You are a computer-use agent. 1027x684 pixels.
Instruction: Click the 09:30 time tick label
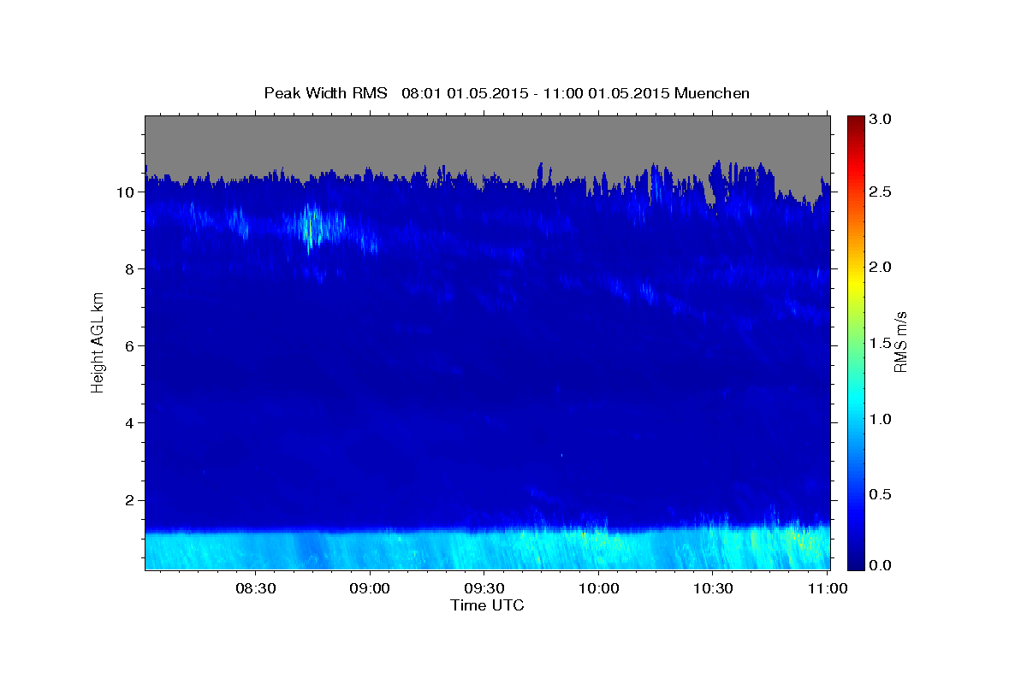[x=484, y=588]
